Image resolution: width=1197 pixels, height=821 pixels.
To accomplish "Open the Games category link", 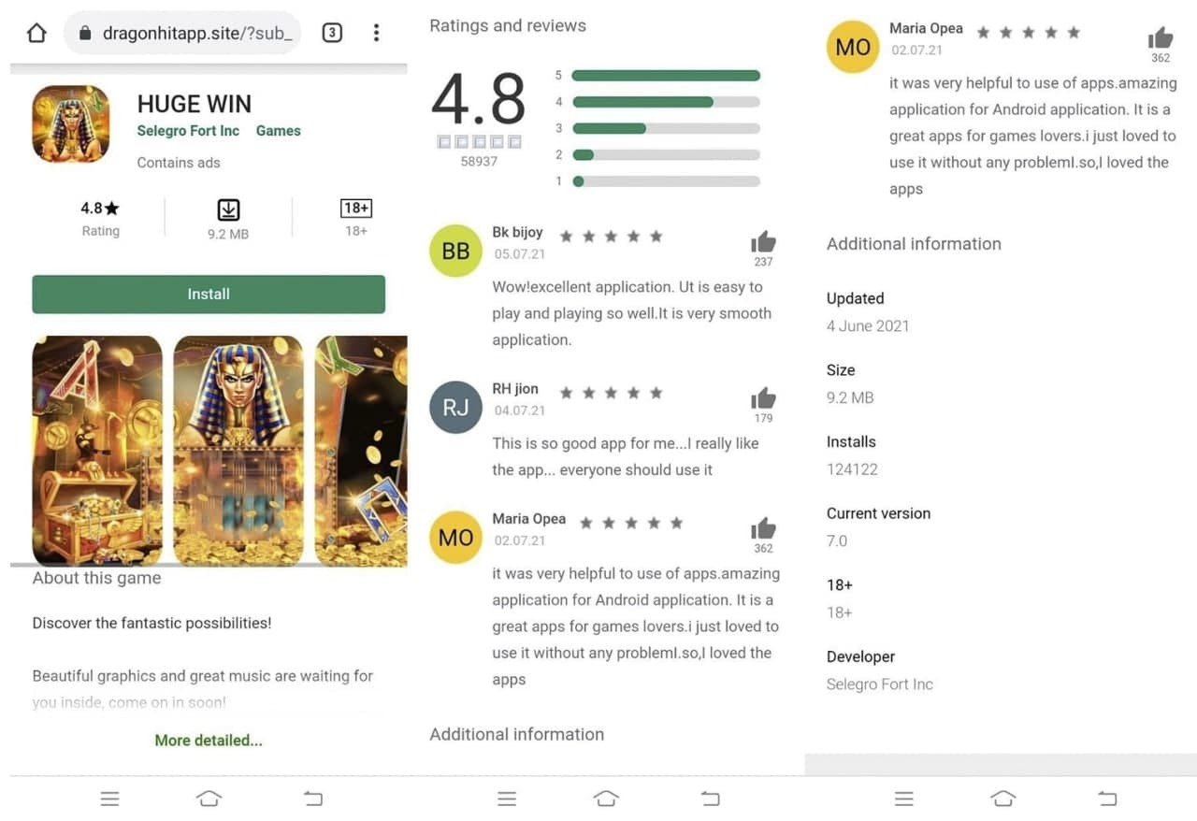I will pos(279,131).
